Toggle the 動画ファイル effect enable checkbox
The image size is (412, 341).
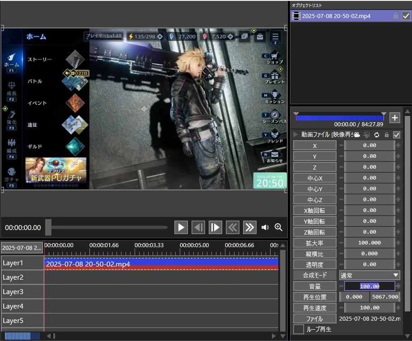(x=397, y=135)
